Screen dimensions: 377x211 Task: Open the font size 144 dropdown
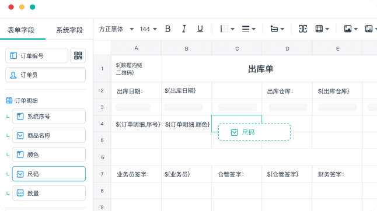coord(148,29)
